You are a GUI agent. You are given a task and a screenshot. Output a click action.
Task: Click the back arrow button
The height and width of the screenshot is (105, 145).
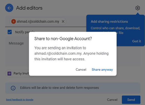pyautogui.click(x=9, y=8)
